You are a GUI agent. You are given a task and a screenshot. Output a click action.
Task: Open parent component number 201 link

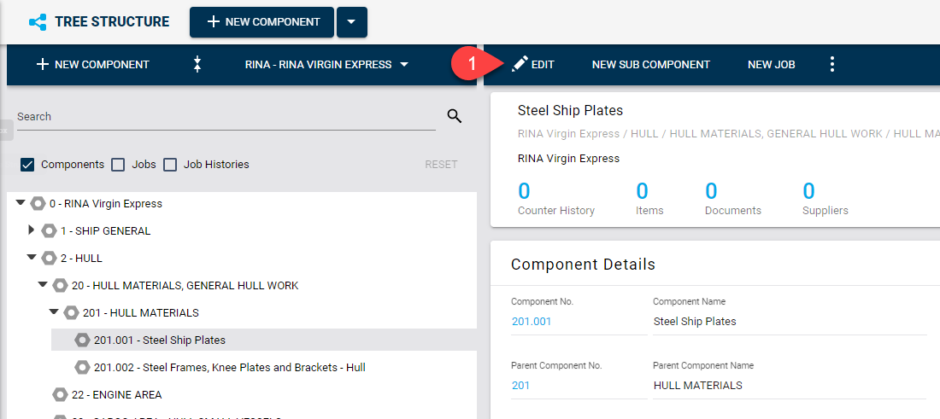point(520,385)
